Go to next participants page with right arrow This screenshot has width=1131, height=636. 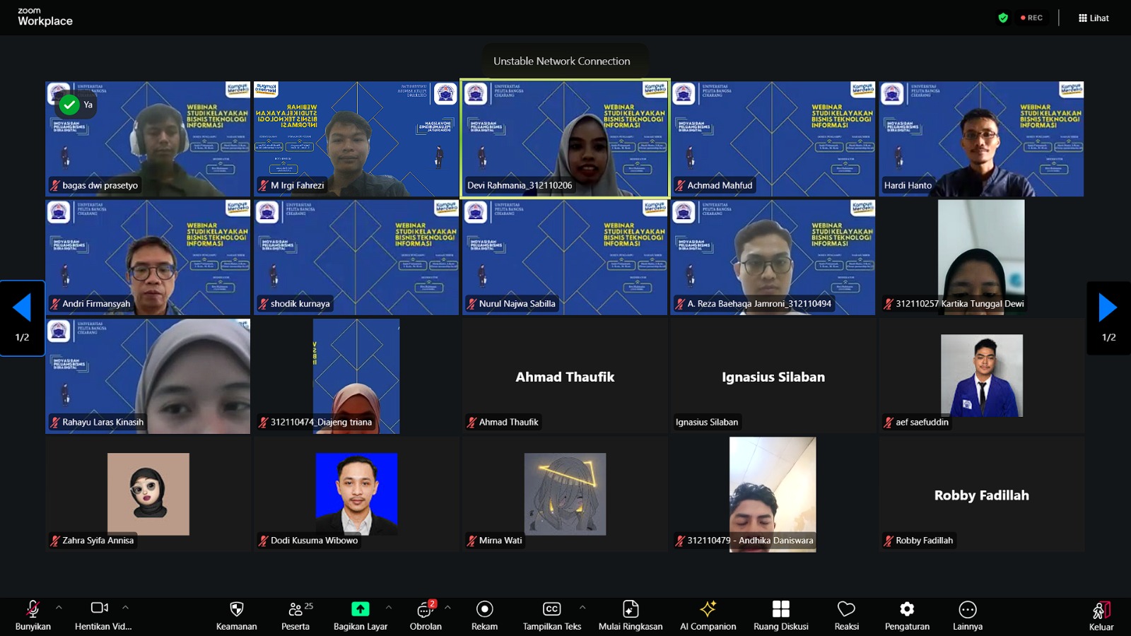coord(1108,308)
